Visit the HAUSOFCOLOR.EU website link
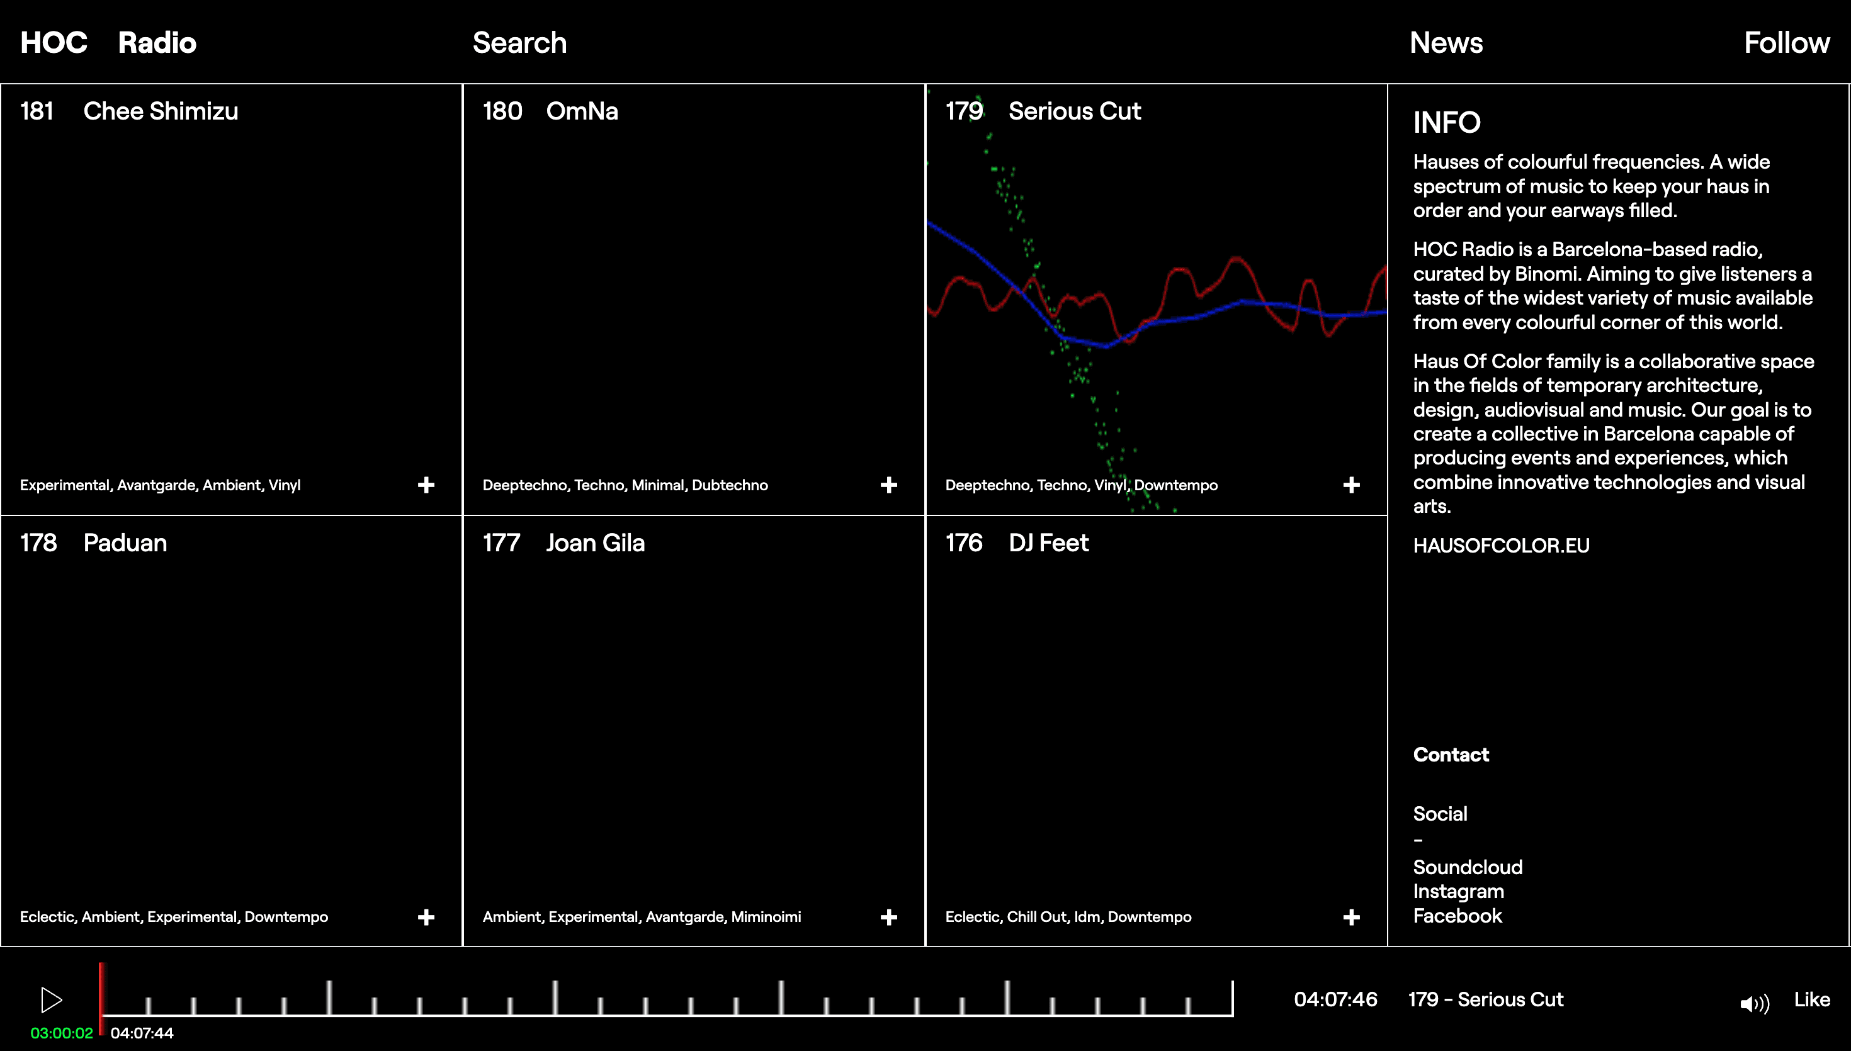This screenshot has height=1051, width=1851. tap(1501, 546)
